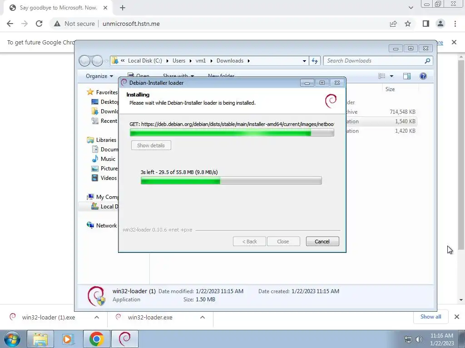Screen dimensions: 465x348
Task: Open Explorer view options dropdown arrow
Action: pyautogui.click(x=391, y=76)
